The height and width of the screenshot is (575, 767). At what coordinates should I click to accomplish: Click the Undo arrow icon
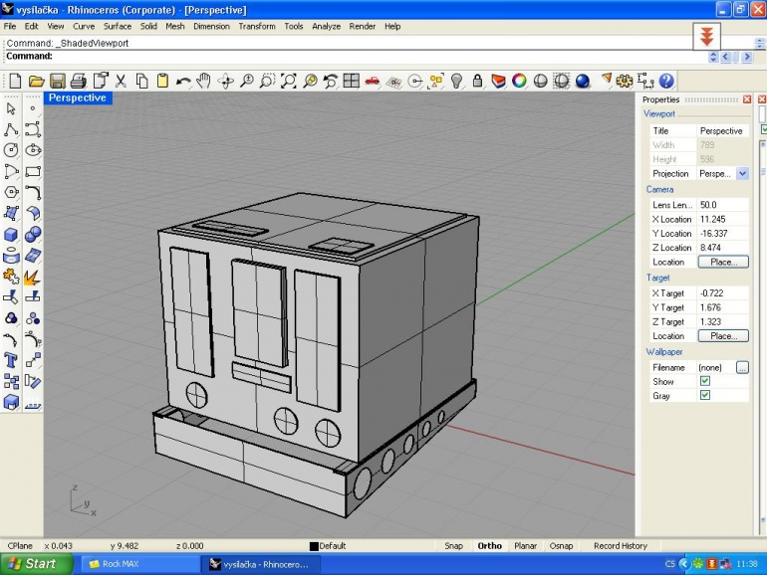[x=183, y=81]
